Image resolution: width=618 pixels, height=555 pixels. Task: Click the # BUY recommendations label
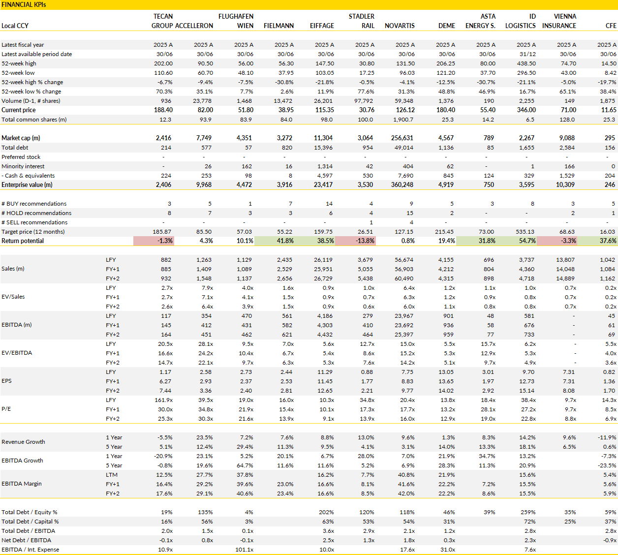click(34, 204)
